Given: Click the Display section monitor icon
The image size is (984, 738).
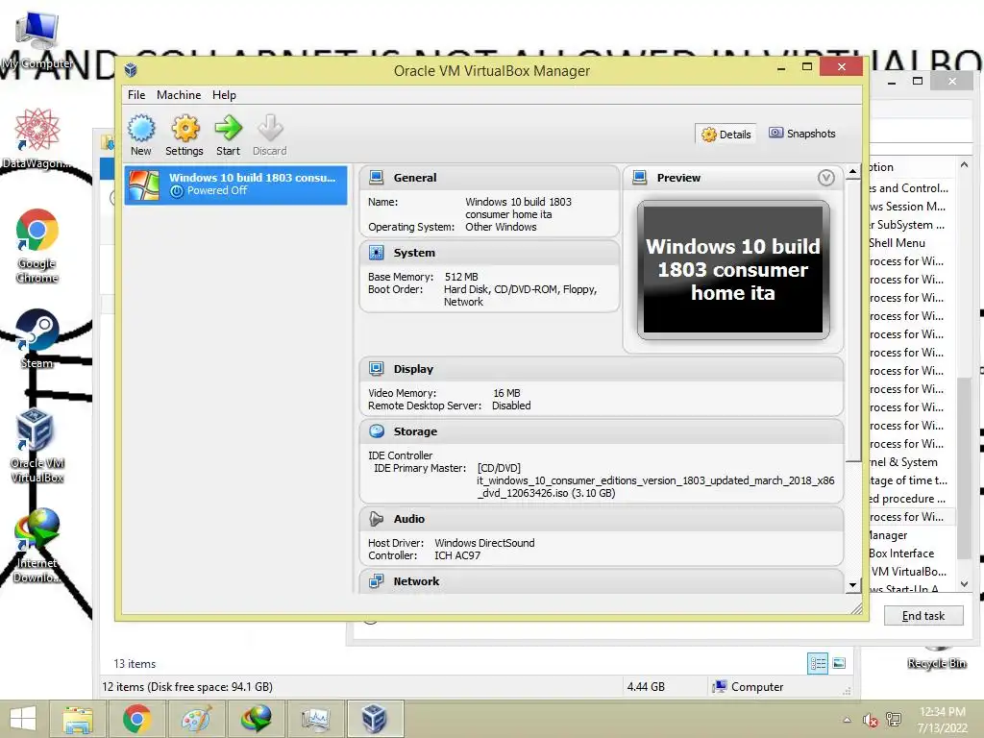Looking at the screenshot, I should [x=377, y=368].
